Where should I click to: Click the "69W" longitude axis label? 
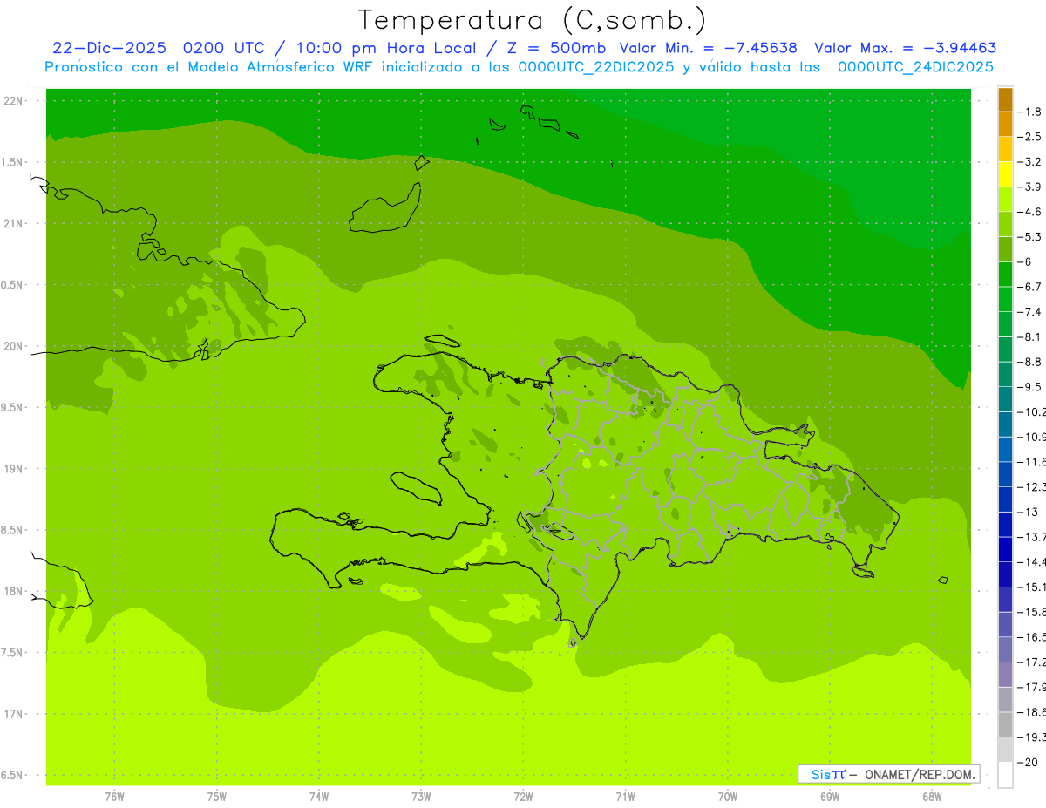point(829,797)
